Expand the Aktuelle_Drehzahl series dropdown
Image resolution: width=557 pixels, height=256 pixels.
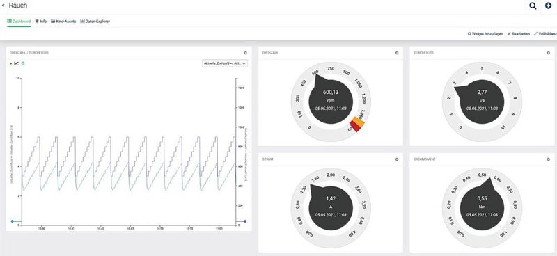225,63
